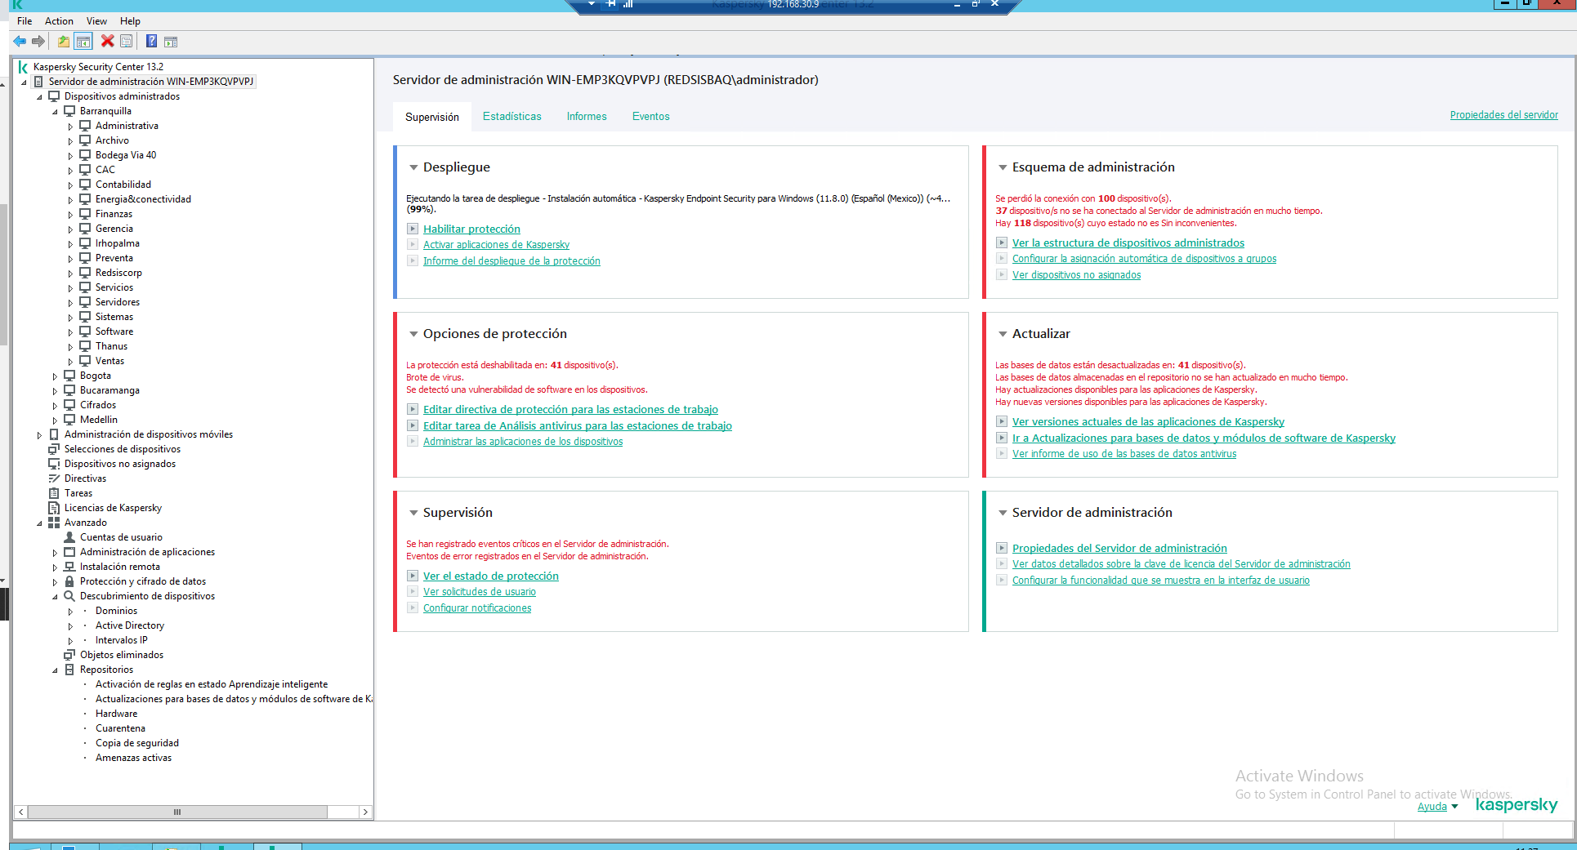Click the Up one level folder icon
The width and height of the screenshot is (1577, 850).
(x=64, y=42)
